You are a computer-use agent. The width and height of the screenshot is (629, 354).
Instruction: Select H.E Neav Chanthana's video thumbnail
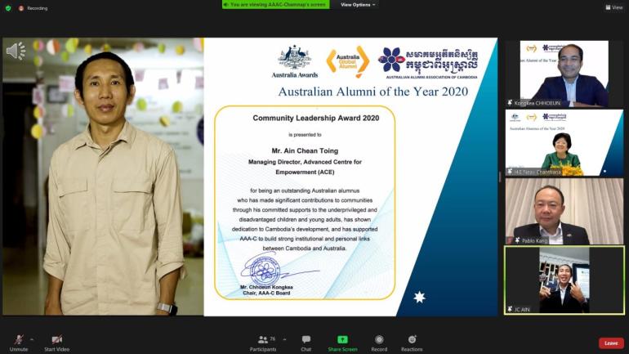[564, 143]
